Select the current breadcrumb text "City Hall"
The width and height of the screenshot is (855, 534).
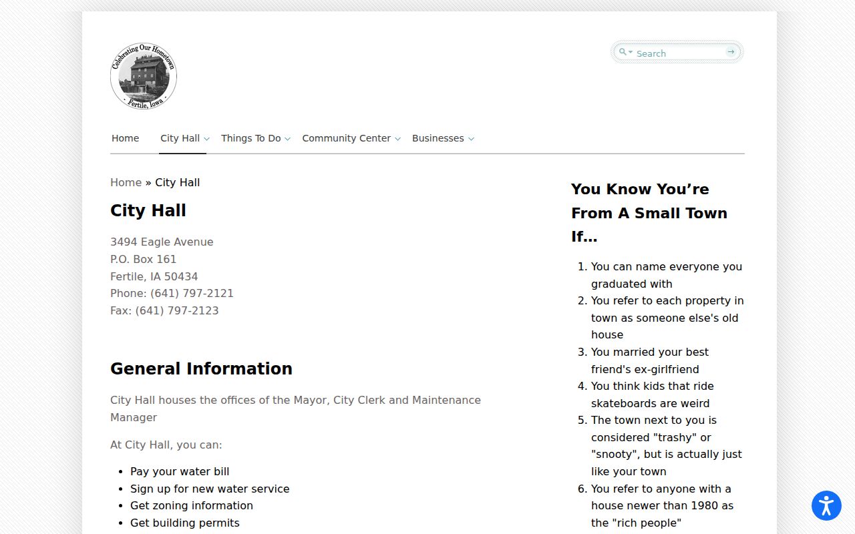[178, 182]
